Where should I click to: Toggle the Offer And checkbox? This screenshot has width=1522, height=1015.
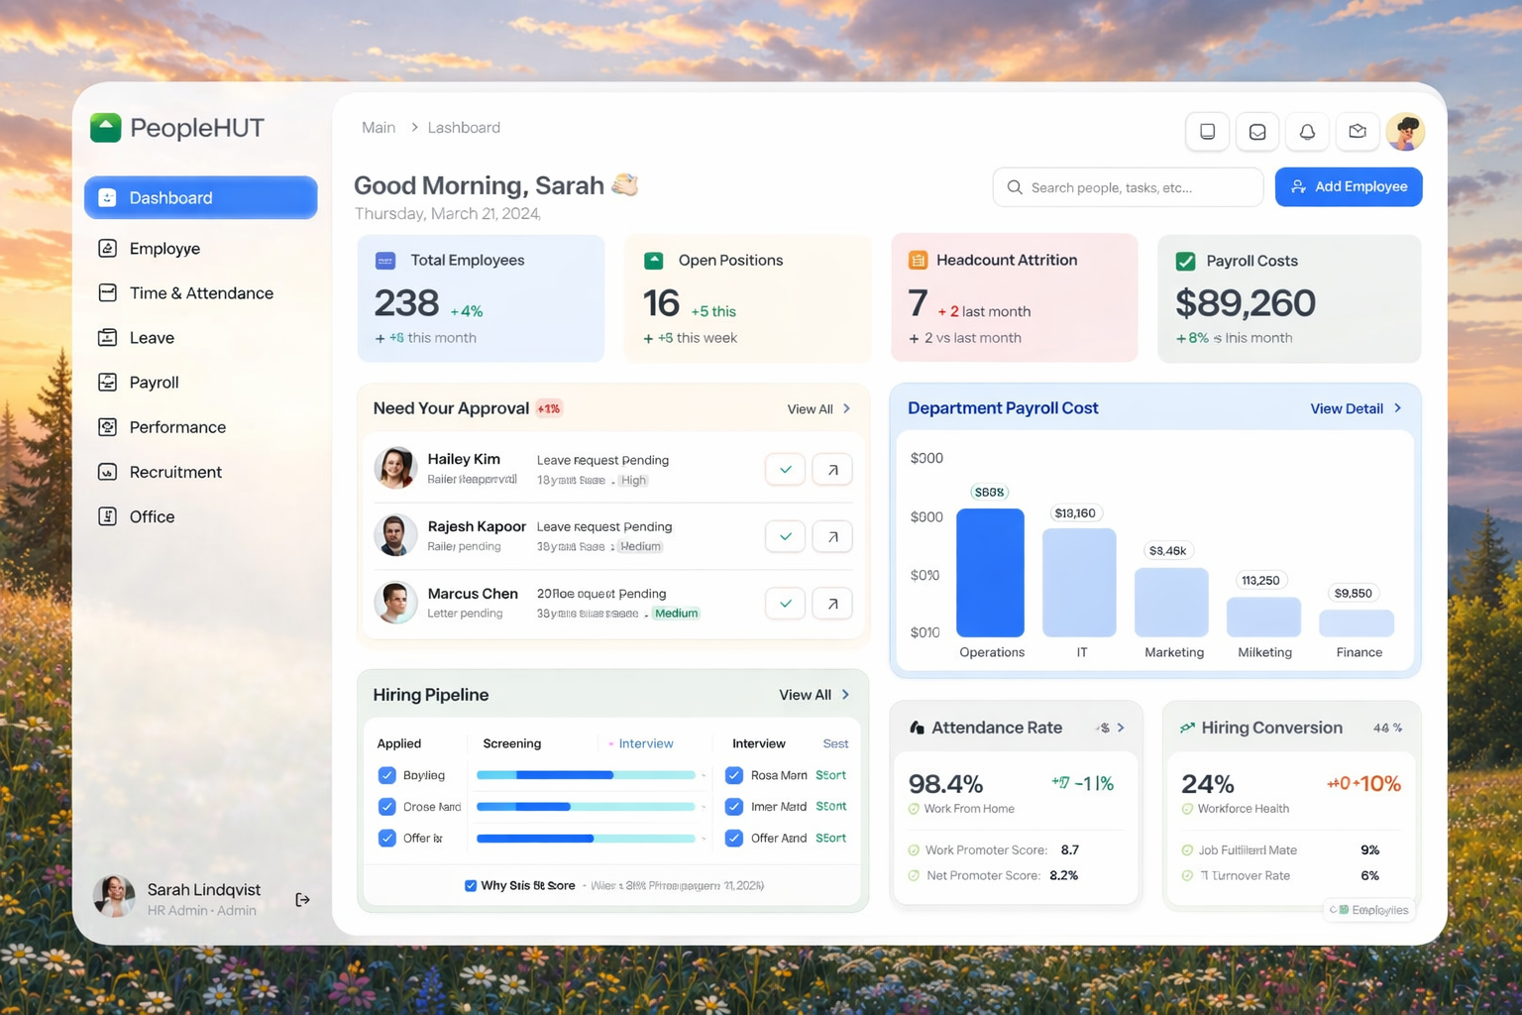[x=734, y=839]
